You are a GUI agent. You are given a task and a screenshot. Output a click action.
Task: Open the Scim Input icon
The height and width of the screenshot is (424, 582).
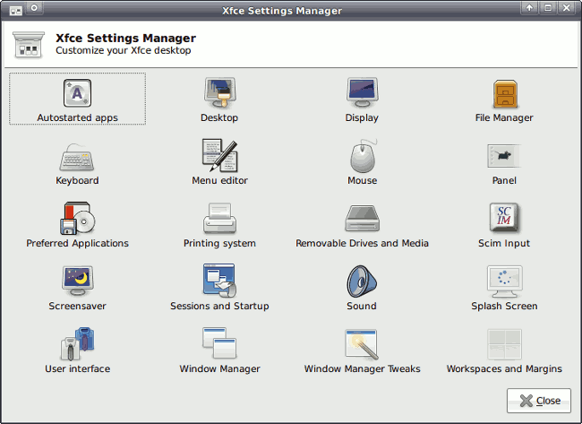504,217
